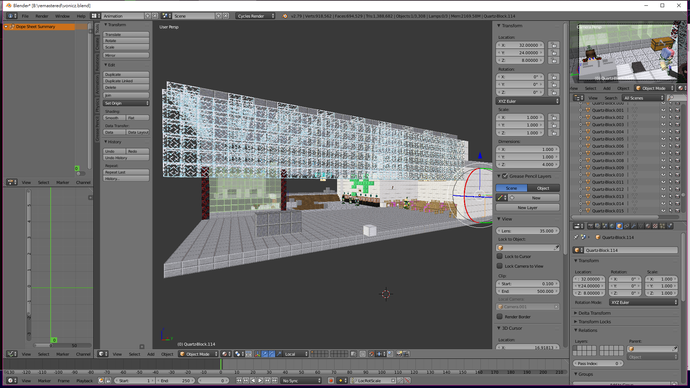Open the Render Layers properties tab
This screenshot has width=690, height=388.
598,226
